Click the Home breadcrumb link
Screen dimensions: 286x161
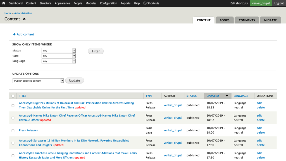[x=8, y=13]
